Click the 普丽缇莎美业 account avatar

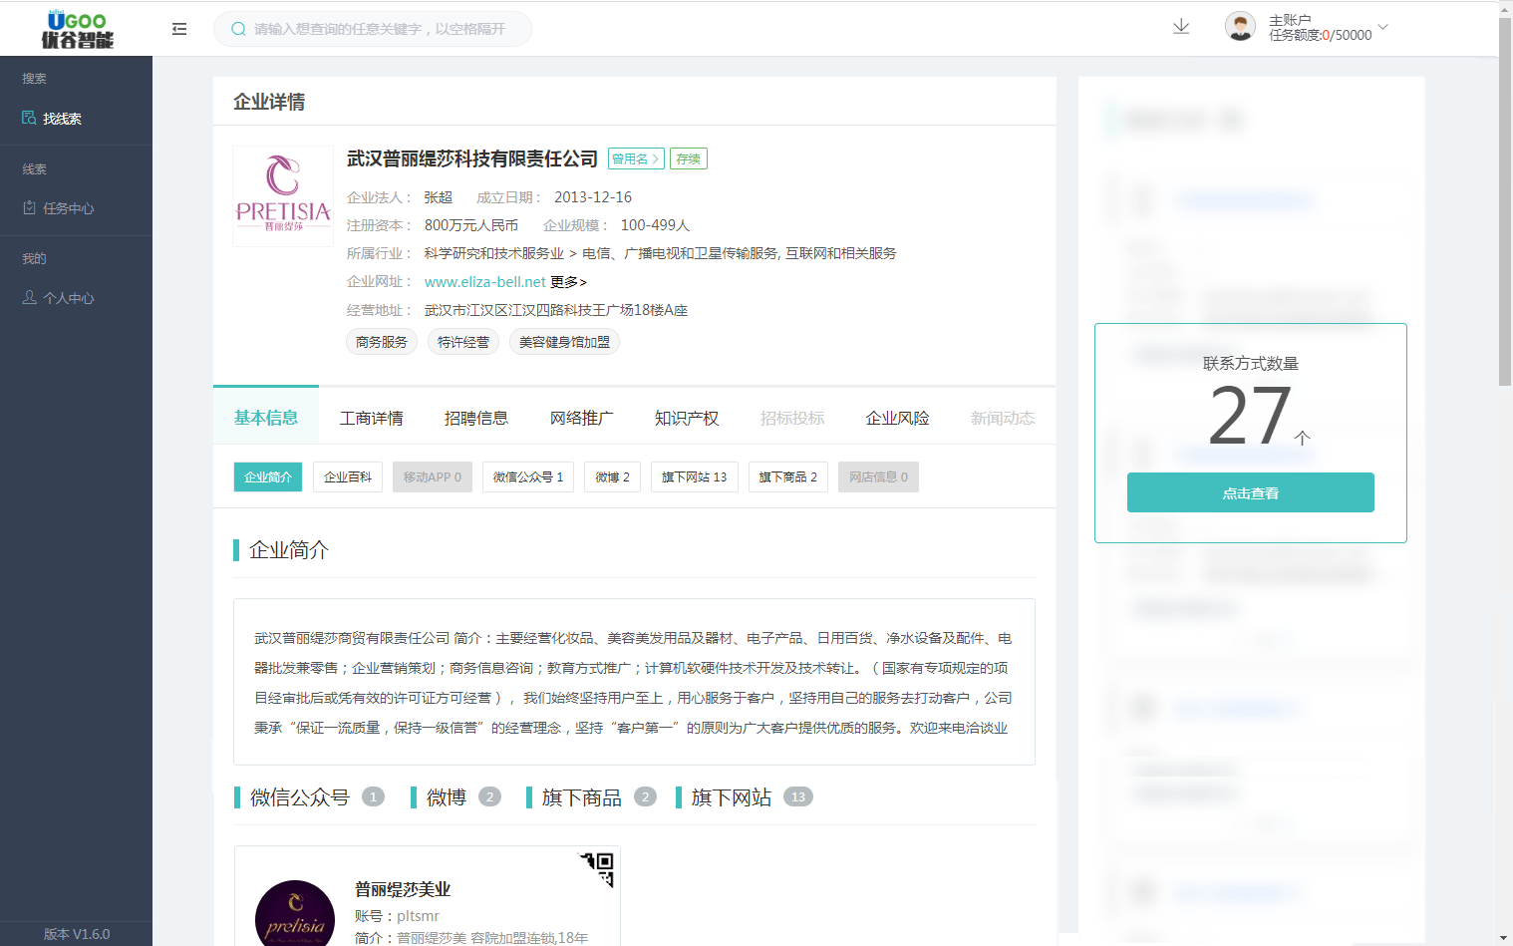[x=295, y=914]
